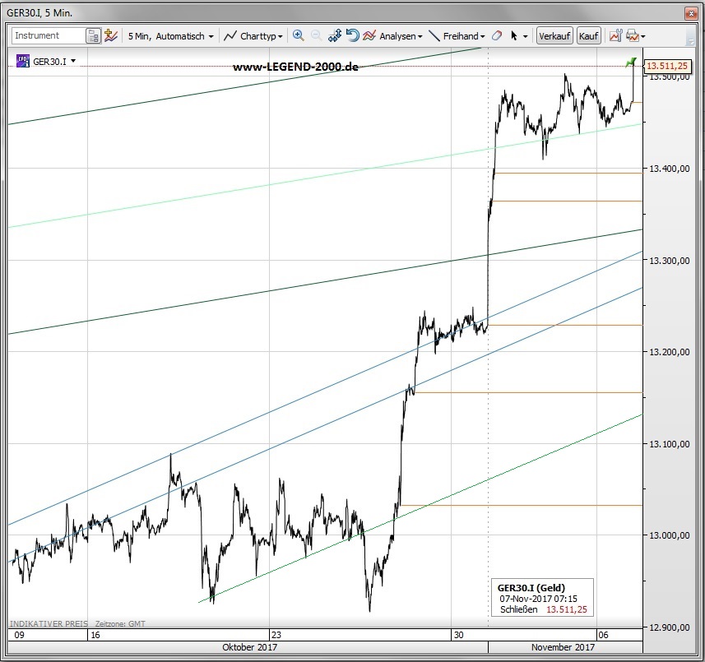Screen dimensions: 705x662
Task: Click the green flag price marker
Action: (631, 62)
